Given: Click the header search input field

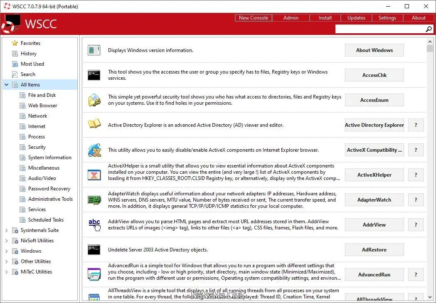Looking at the screenshot, I should click(x=380, y=29).
